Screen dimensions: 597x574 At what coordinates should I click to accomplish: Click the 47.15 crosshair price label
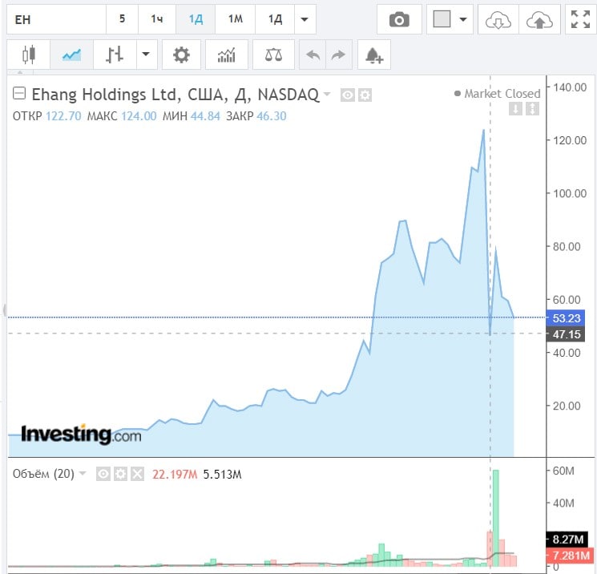tap(566, 334)
